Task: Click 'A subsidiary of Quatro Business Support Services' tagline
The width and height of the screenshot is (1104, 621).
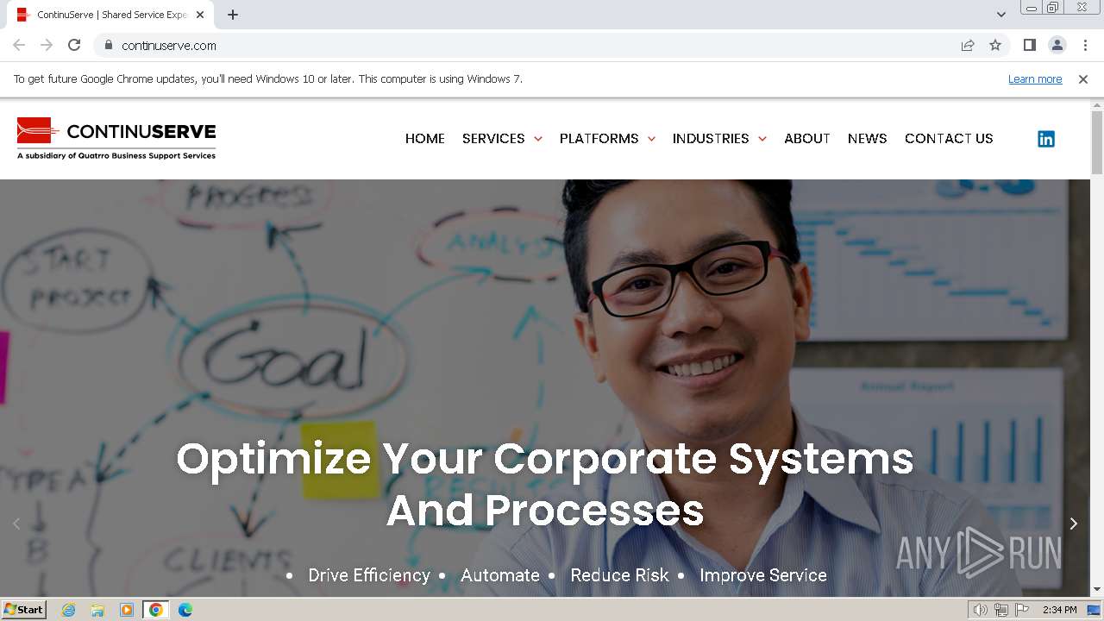Action: (116, 156)
